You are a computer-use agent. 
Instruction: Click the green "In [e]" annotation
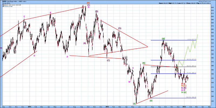[184, 92]
